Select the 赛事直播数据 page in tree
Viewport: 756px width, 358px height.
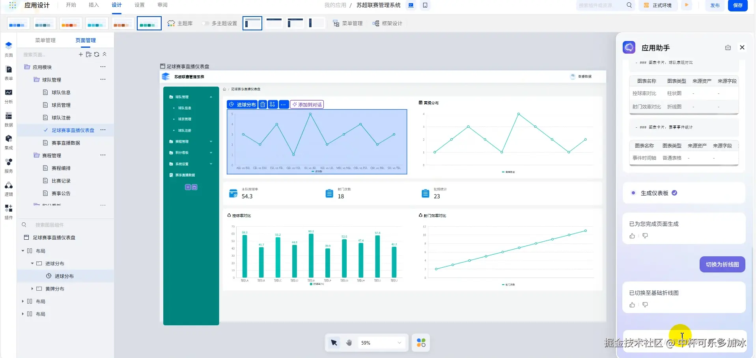[x=65, y=143]
